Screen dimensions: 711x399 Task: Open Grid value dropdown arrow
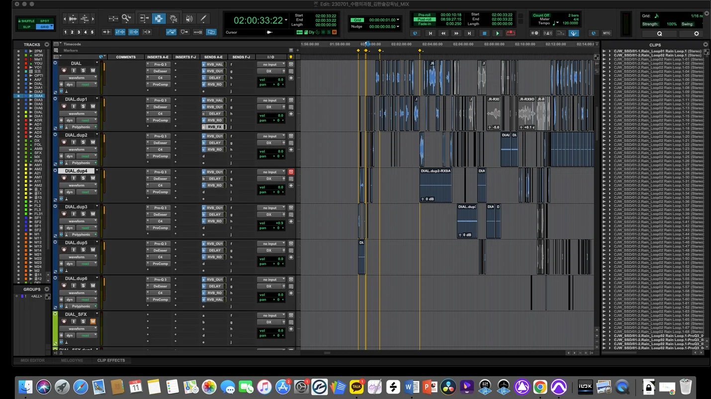coord(398,20)
